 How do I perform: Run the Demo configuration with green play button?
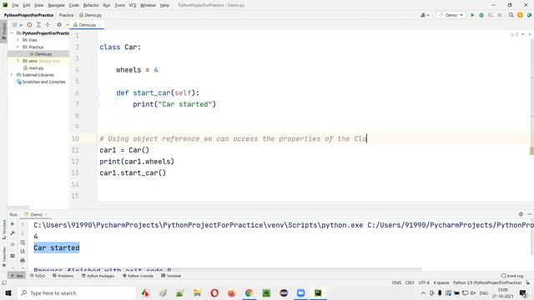472,15
